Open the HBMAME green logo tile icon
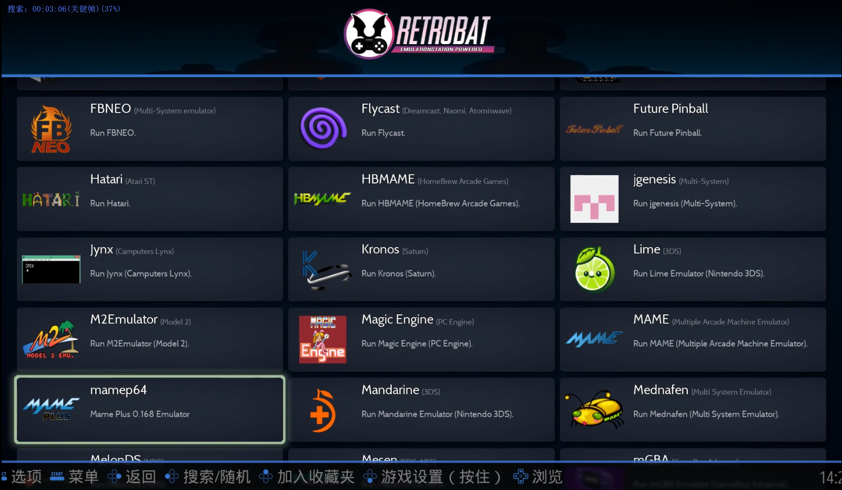 click(x=322, y=199)
